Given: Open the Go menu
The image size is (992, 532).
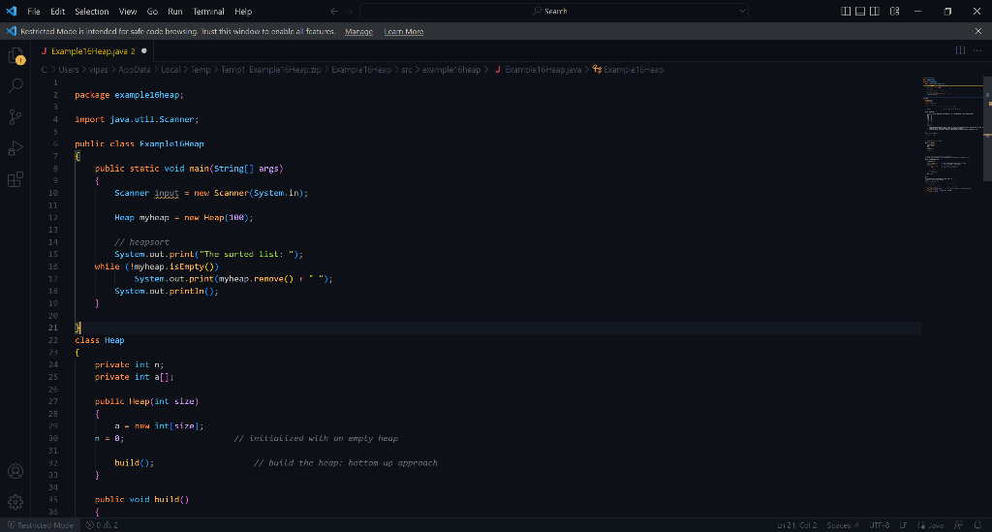Looking at the screenshot, I should coord(152,12).
